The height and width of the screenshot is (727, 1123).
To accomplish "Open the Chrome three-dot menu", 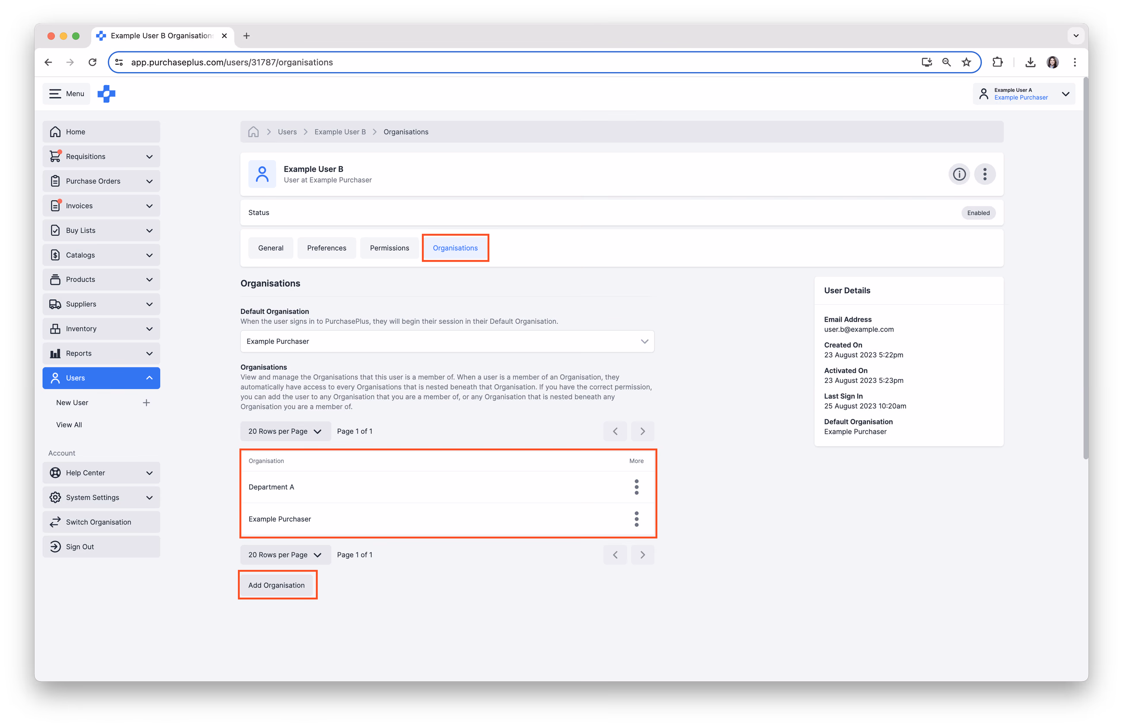I will [1074, 62].
